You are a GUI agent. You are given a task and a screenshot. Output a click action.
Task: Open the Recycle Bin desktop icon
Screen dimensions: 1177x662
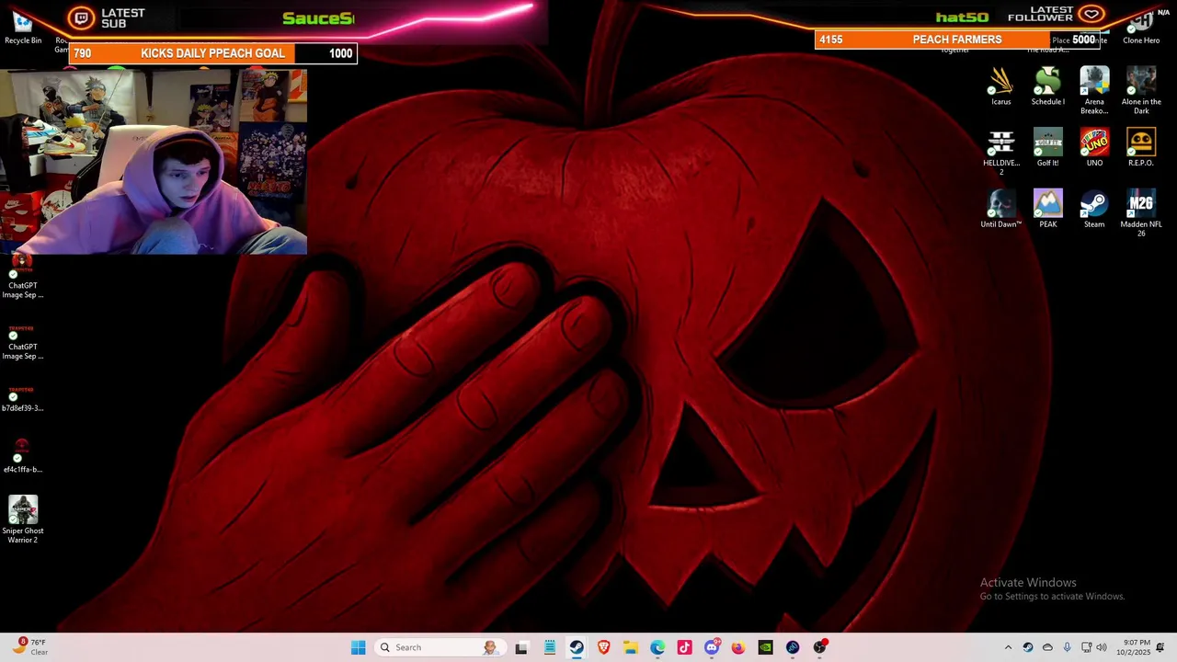coord(23,26)
